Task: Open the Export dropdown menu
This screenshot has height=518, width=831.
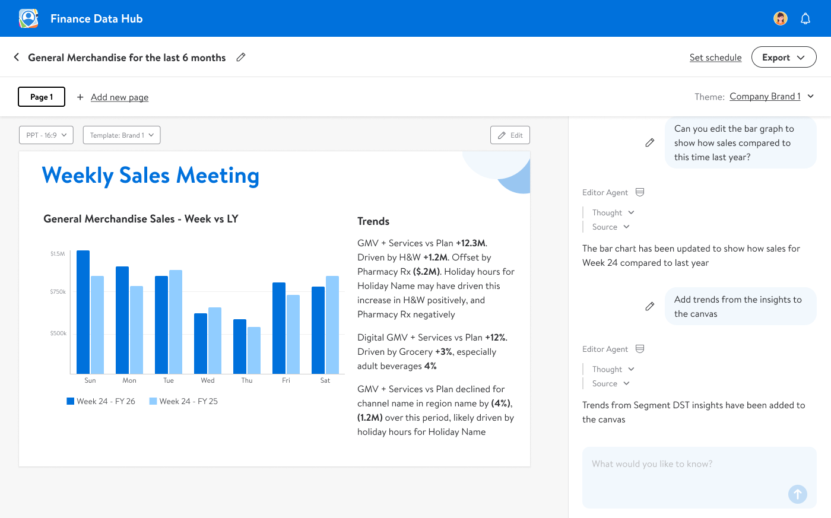Action: 784,58
